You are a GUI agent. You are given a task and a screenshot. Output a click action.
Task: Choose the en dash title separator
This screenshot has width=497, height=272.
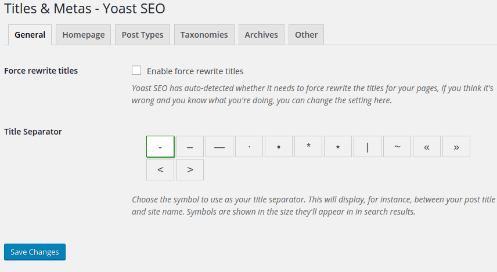pos(190,147)
